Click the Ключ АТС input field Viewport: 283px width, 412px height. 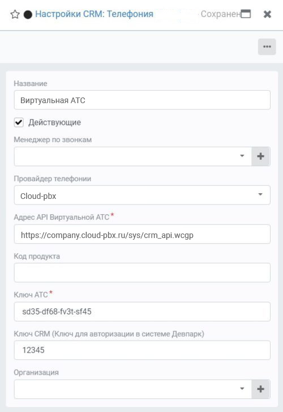point(142,312)
